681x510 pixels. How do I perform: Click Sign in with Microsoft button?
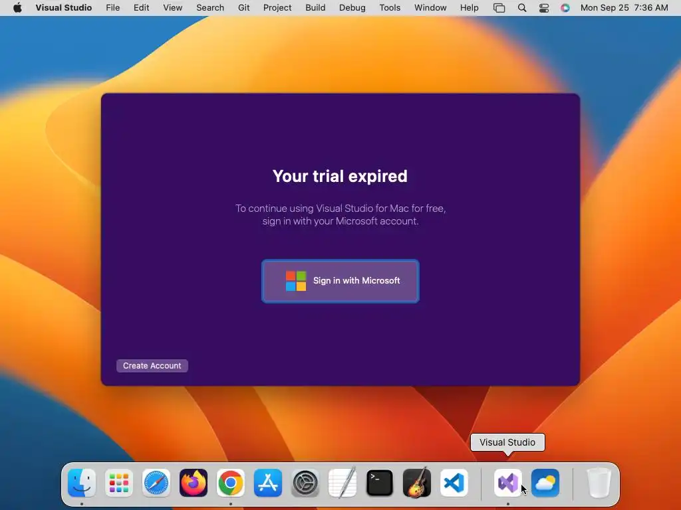[x=340, y=281]
